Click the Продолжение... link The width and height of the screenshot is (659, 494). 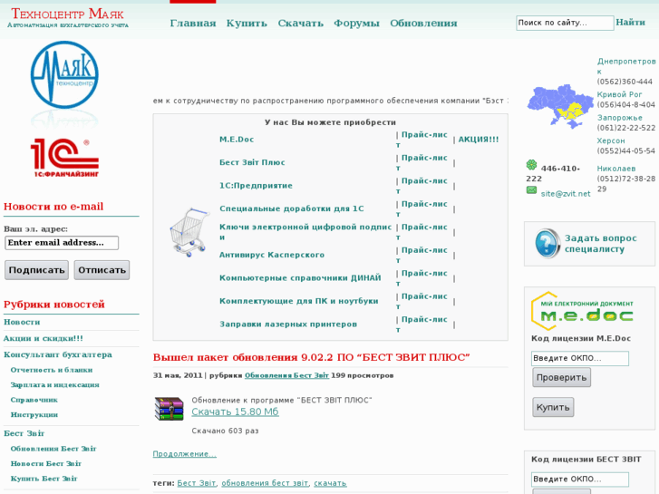tap(185, 454)
